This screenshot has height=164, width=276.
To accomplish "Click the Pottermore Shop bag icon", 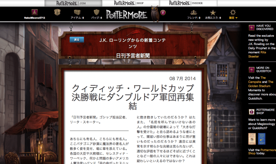I will pos(252,111).
